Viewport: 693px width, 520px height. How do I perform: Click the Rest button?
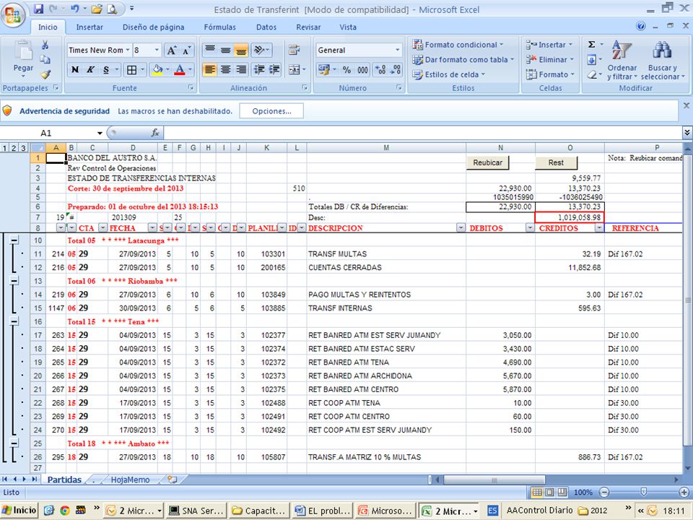(x=556, y=162)
